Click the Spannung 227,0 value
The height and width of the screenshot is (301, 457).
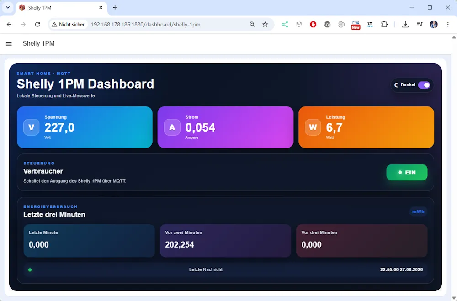(59, 127)
